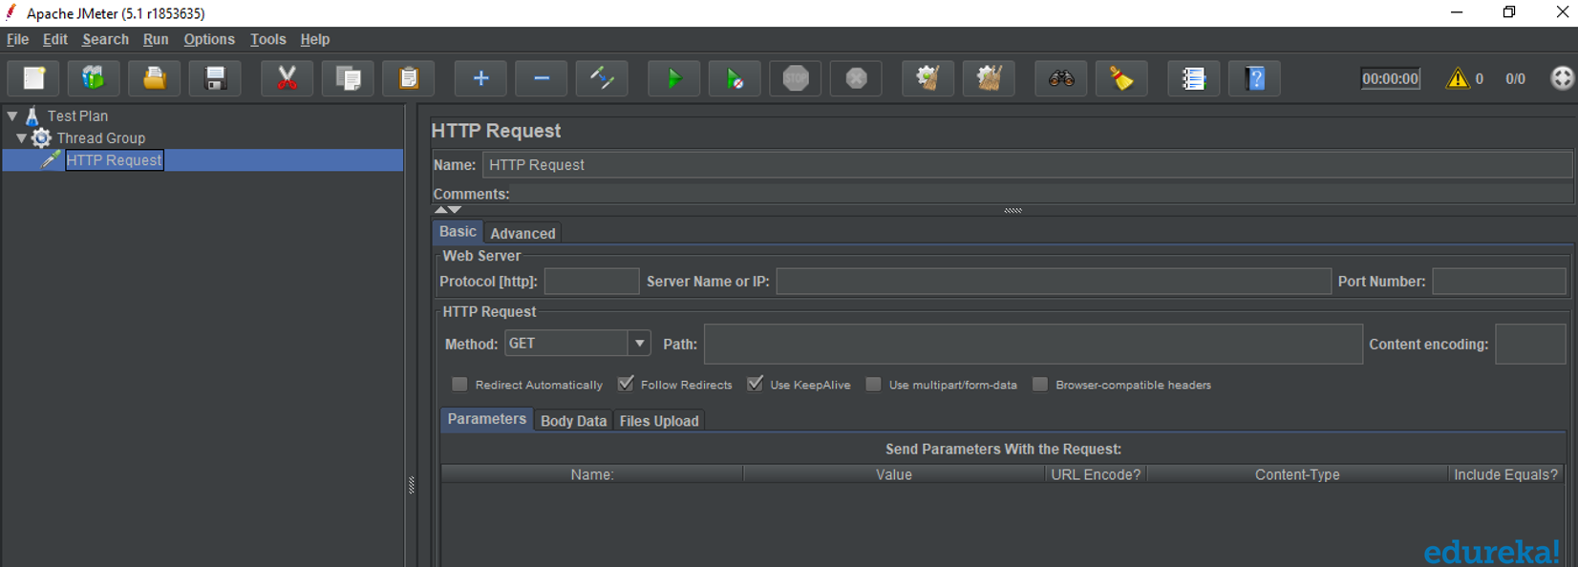
Task: Click the Content-Type column header
Action: click(x=1297, y=474)
